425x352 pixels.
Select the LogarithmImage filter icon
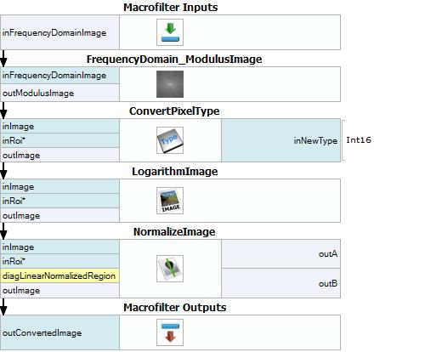click(x=170, y=201)
